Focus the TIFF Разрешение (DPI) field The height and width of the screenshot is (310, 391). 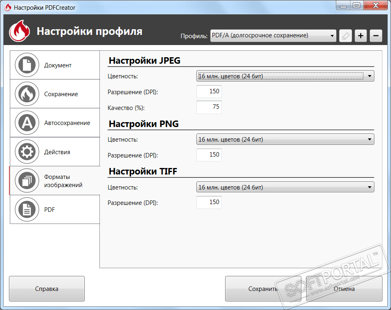pyautogui.click(x=209, y=202)
